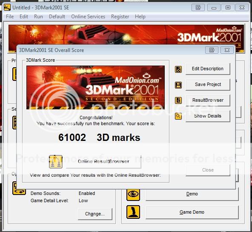This screenshot has width=252, height=232.
Task: Minimize the 3DMark2001 SE main window
Action: 214,8
